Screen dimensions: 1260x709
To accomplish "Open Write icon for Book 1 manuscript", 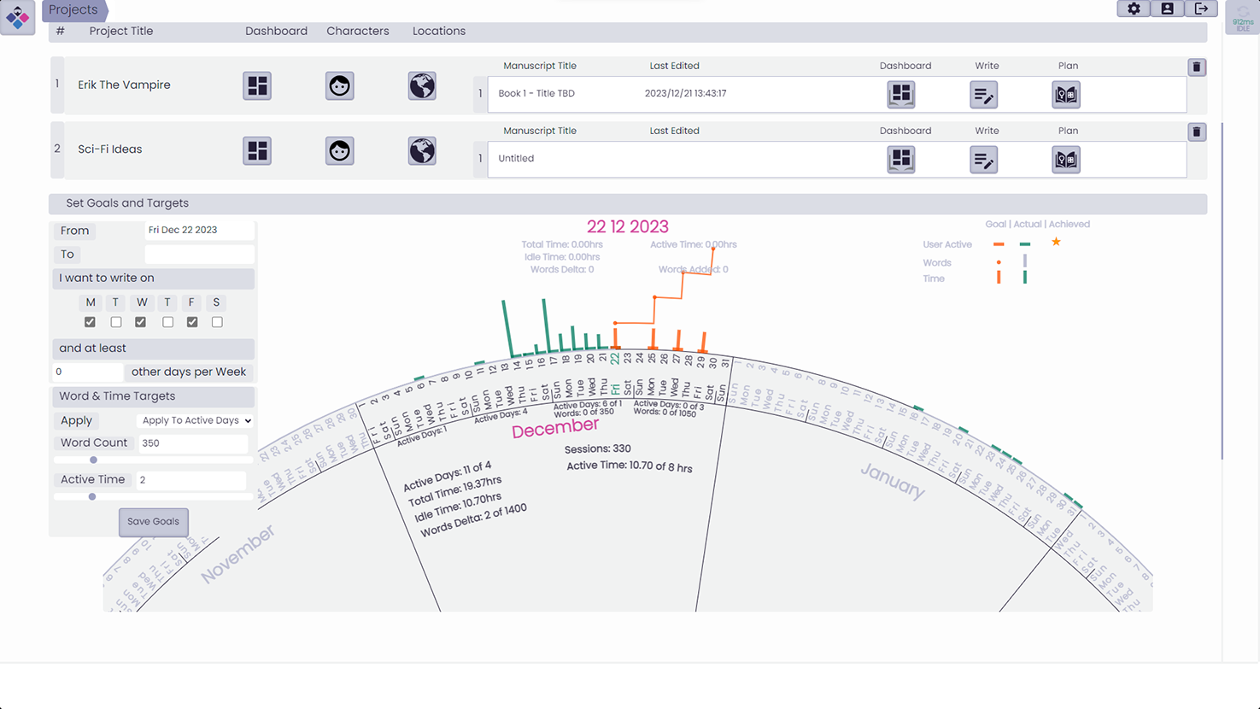I will click(x=983, y=95).
